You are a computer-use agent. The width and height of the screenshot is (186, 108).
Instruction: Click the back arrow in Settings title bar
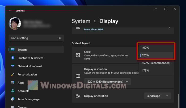pos(10,11)
